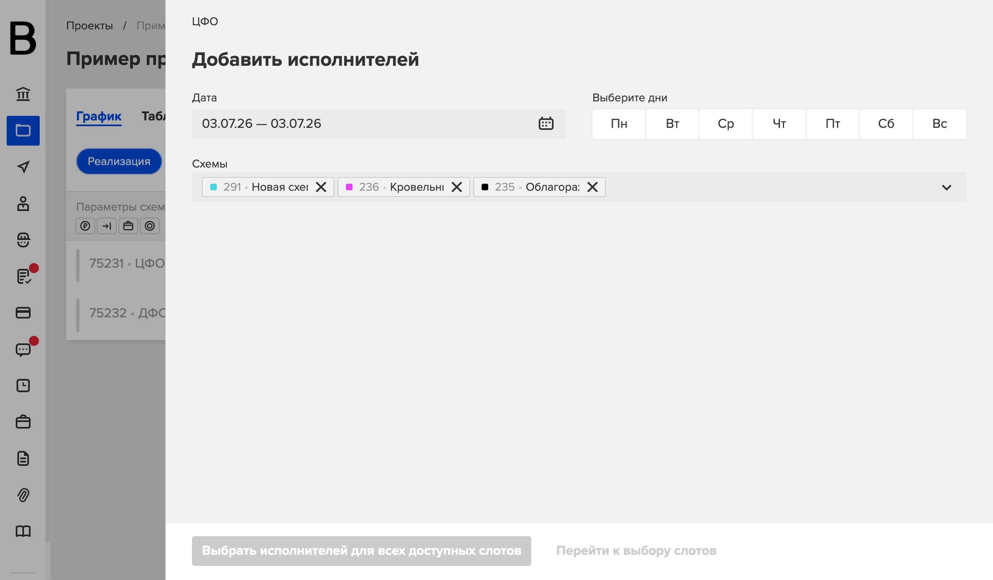Toggle the Чт day button
The image size is (993, 580).
point(779,124)
